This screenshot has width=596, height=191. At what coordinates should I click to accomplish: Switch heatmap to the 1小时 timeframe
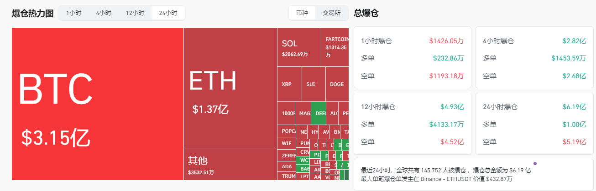coord(74,13)
